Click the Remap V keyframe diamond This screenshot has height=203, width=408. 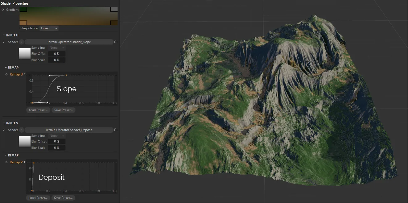coord(7,162)
